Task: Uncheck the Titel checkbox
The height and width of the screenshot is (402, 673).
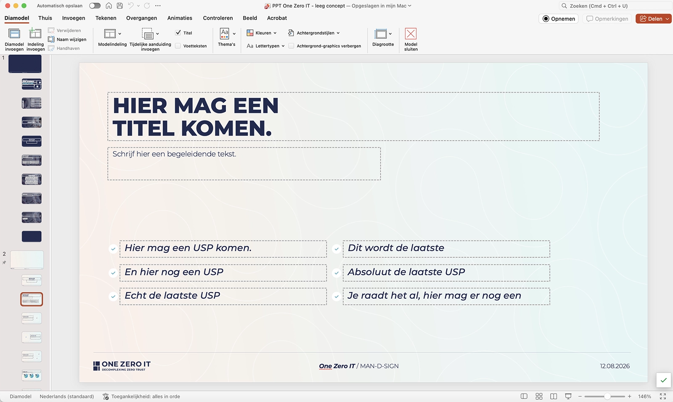Action: [178, 33]
